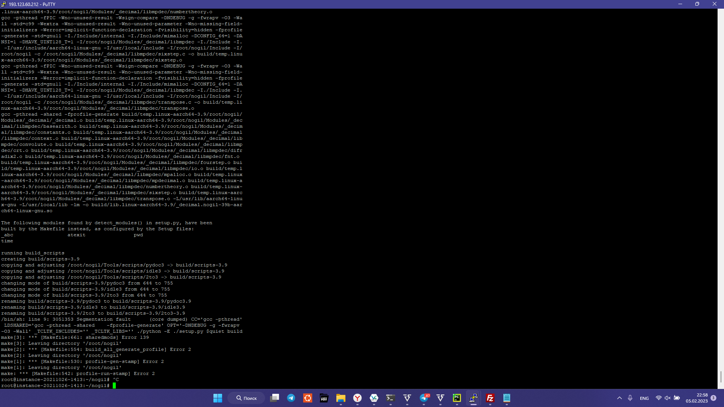This screenshot has height=407, width=724.
Task: Open the Task View button
Action: pos(275,398)
